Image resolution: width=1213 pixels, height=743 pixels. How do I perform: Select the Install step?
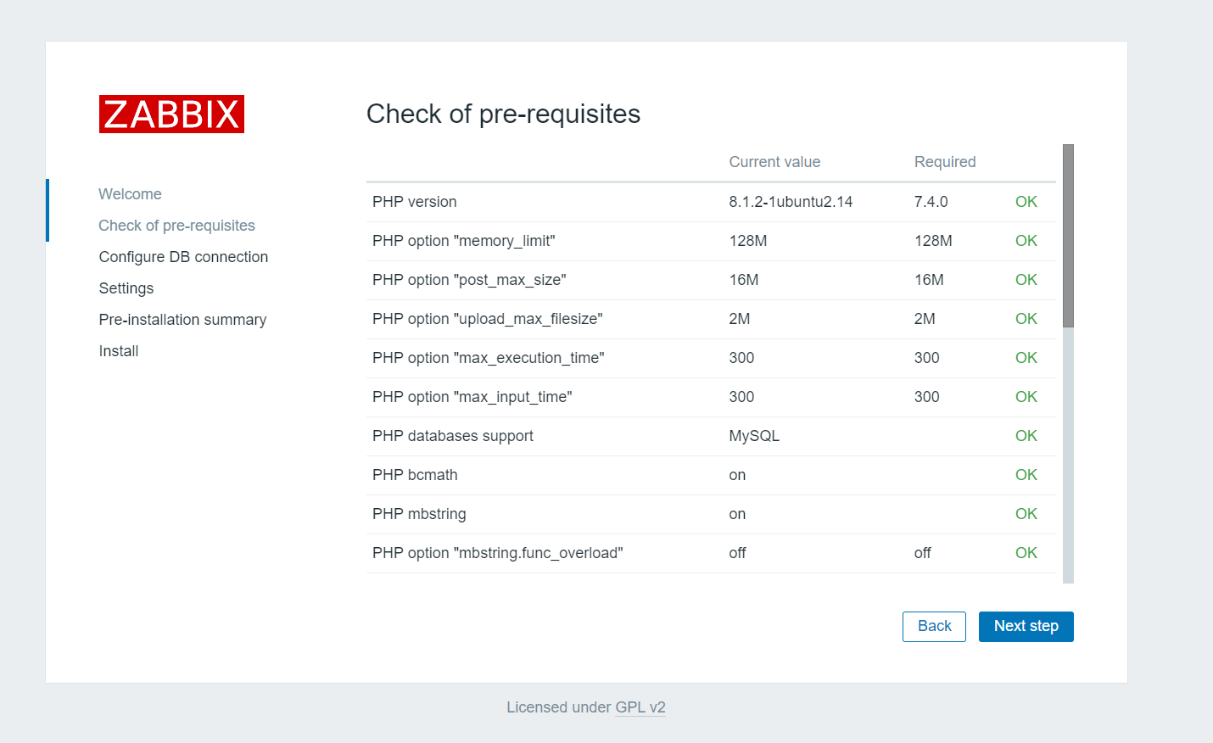(x=119, y=351)
